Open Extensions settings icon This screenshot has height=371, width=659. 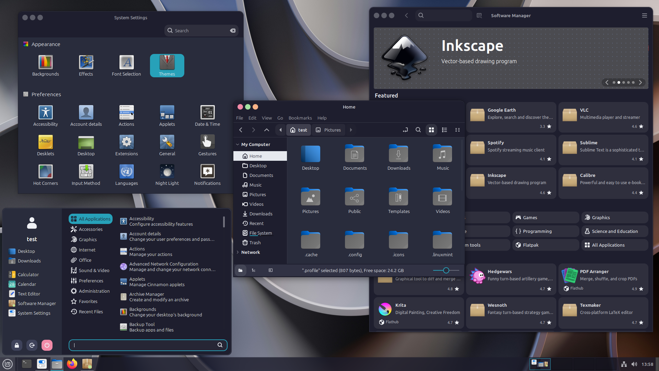click(x=126, y=145)
